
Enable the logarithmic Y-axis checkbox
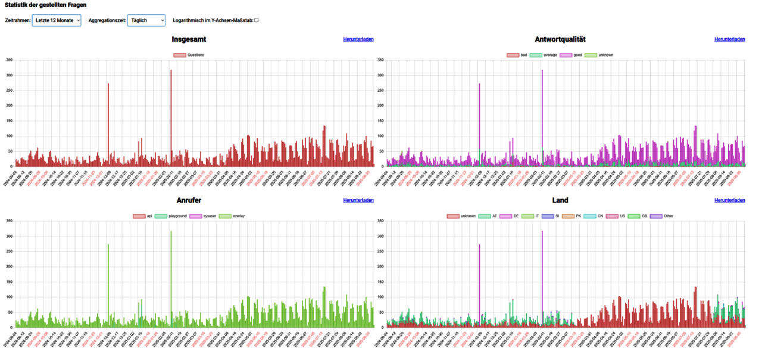point(257,20)
